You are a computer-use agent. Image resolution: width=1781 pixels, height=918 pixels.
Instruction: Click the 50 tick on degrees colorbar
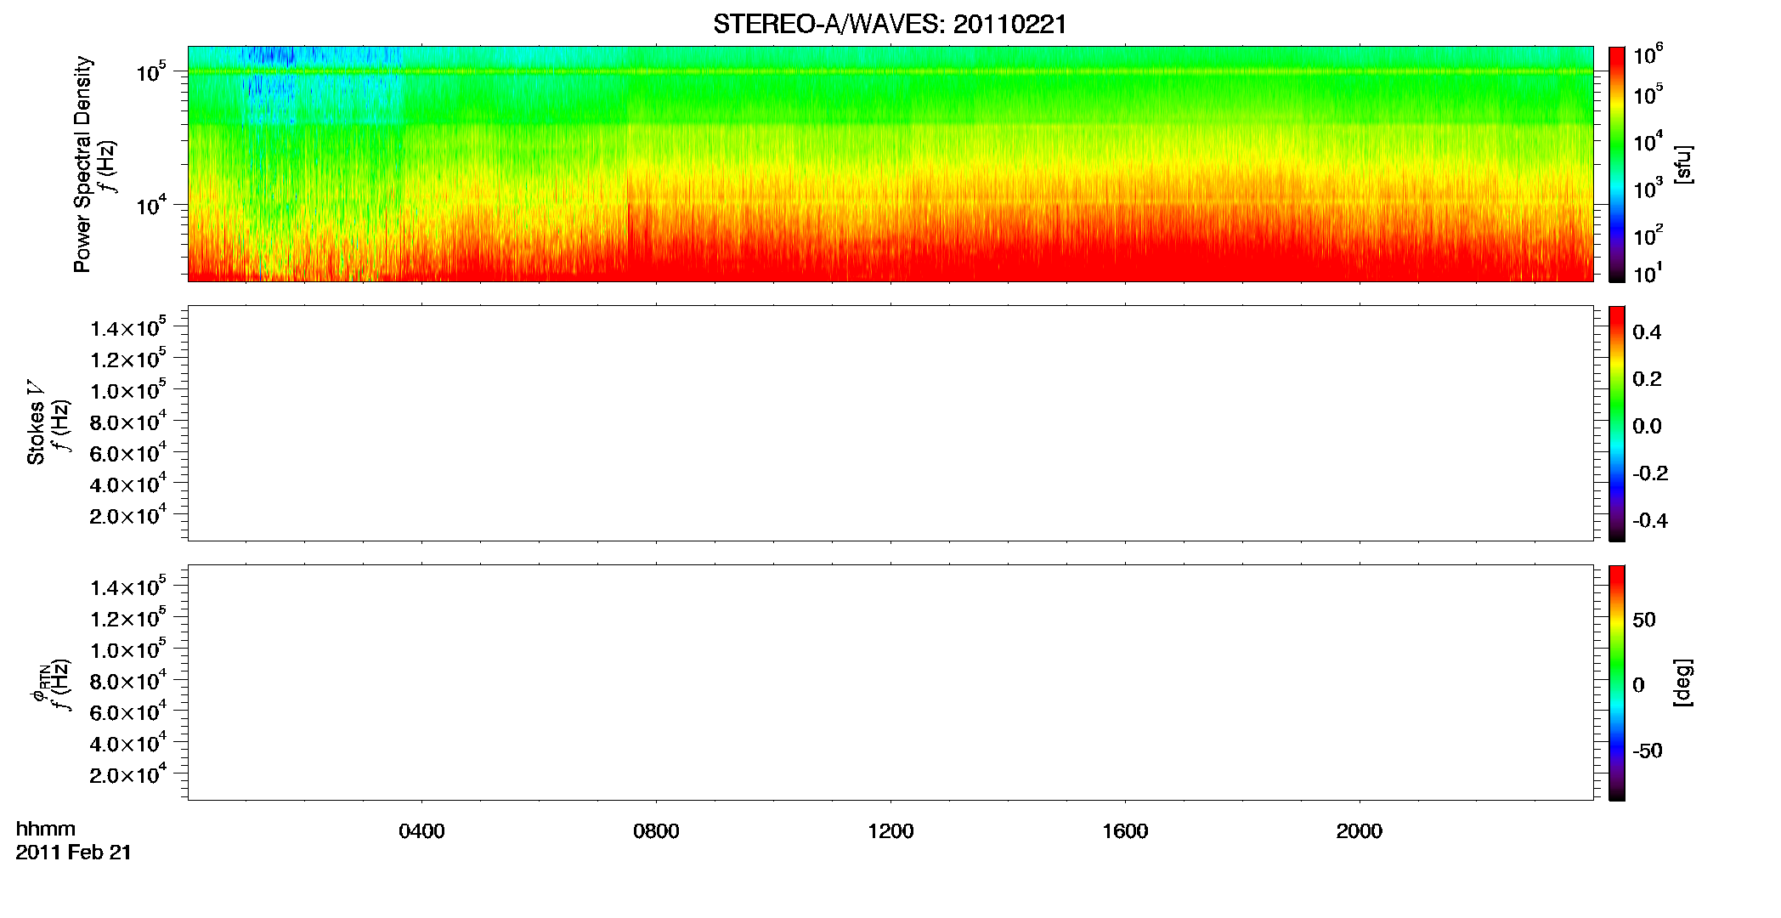point(1644,620)
